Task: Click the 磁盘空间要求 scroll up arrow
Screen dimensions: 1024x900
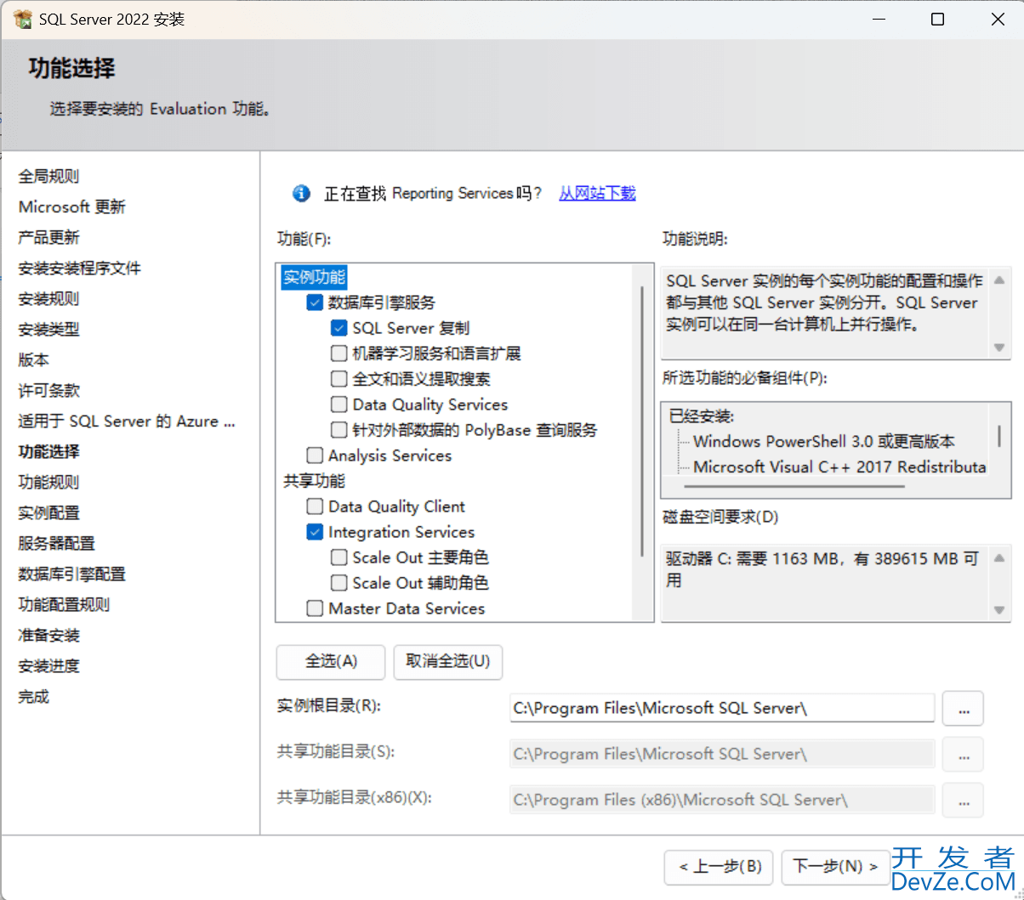Action: pyautogui.click(x=999, y=558)
